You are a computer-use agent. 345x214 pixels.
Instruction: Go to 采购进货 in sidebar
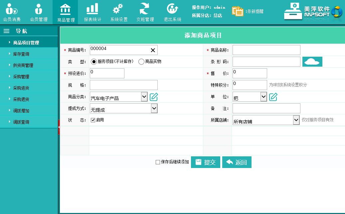pyautogui.click(x=21, y=88)
